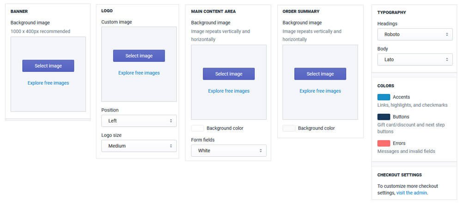Change the Body font Lato dropdown
462x205 pixels.
tap(415, 59)
